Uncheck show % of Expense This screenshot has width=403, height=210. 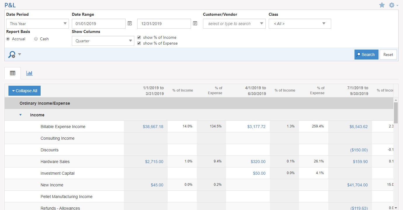pyautogui.click(x=139, y=43)
